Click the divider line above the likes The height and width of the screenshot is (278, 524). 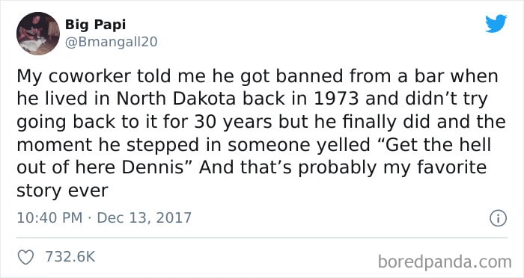(x=262, y=238)
